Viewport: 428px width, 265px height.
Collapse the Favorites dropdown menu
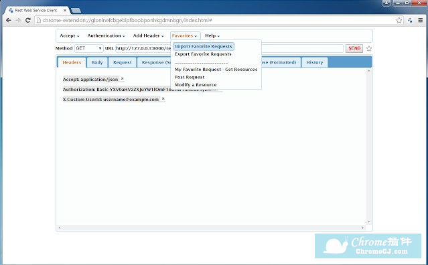(185, 35)
